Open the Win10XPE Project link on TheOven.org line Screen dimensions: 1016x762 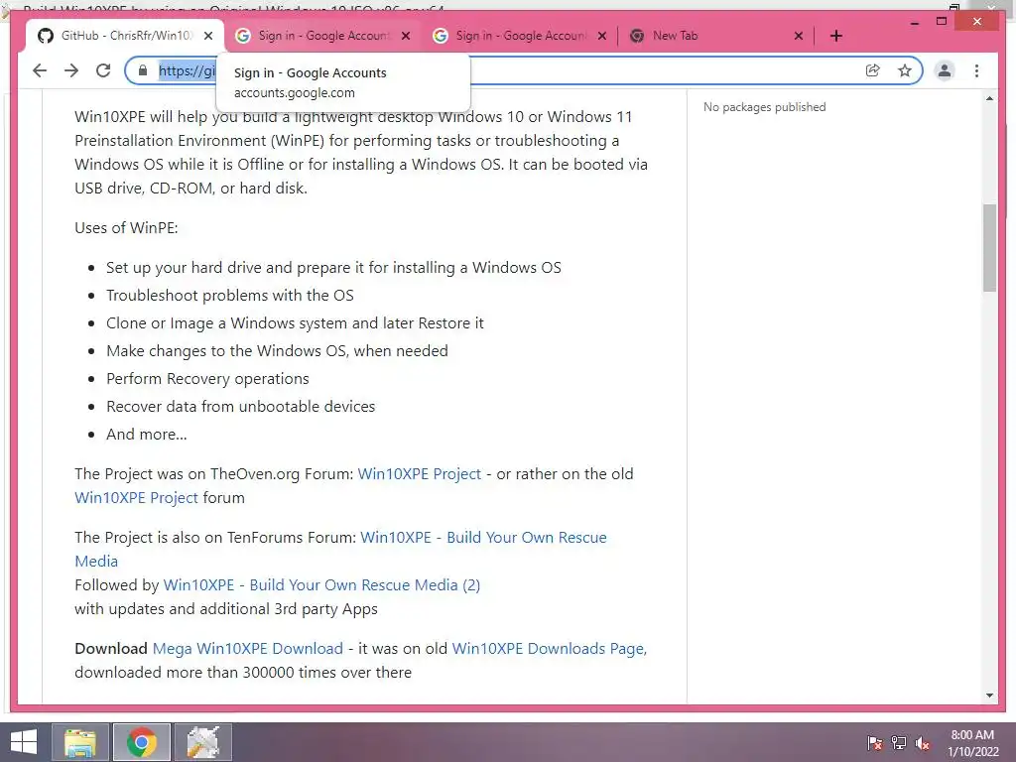point(420,473)
